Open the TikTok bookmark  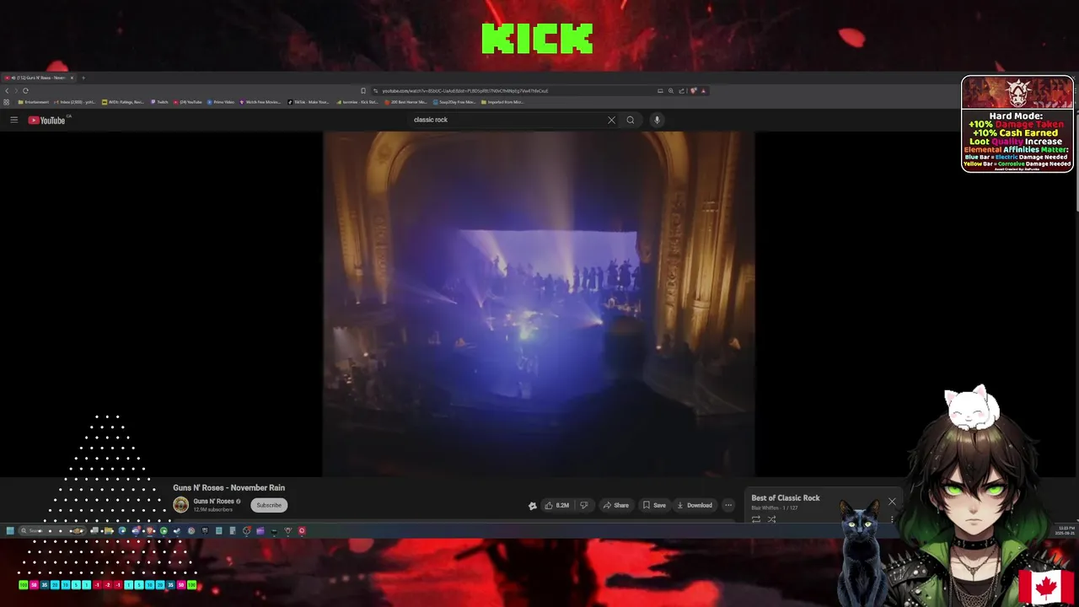tap(309, 102)
